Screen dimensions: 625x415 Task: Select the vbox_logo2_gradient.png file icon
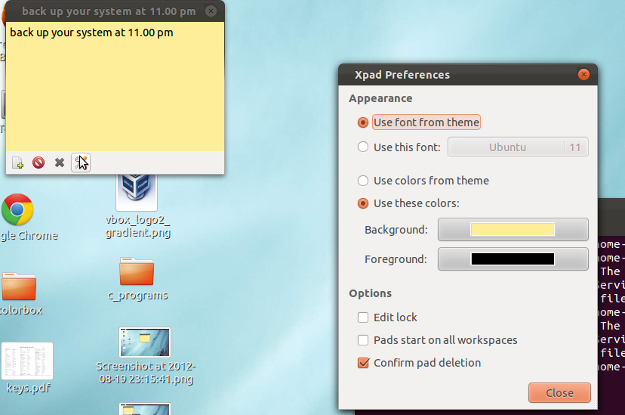pos(137,192)
